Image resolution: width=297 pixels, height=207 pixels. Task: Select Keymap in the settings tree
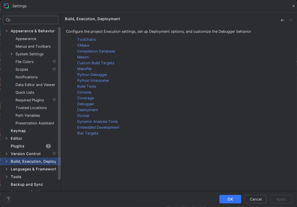pyautogui.click(x=18, y=131)
